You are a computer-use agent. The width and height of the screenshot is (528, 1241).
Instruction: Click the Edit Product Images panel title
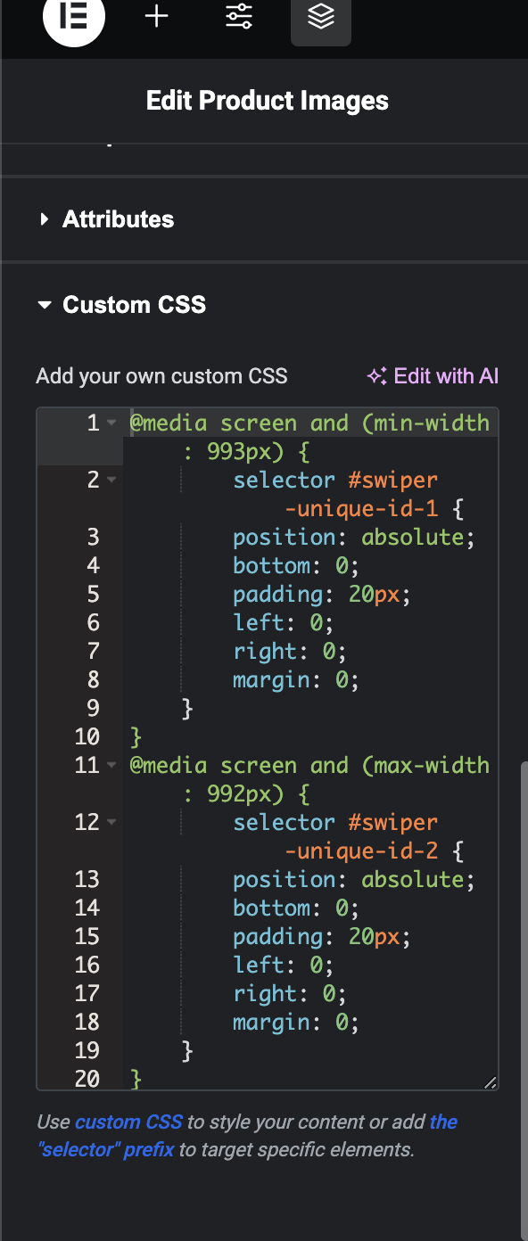268,101
